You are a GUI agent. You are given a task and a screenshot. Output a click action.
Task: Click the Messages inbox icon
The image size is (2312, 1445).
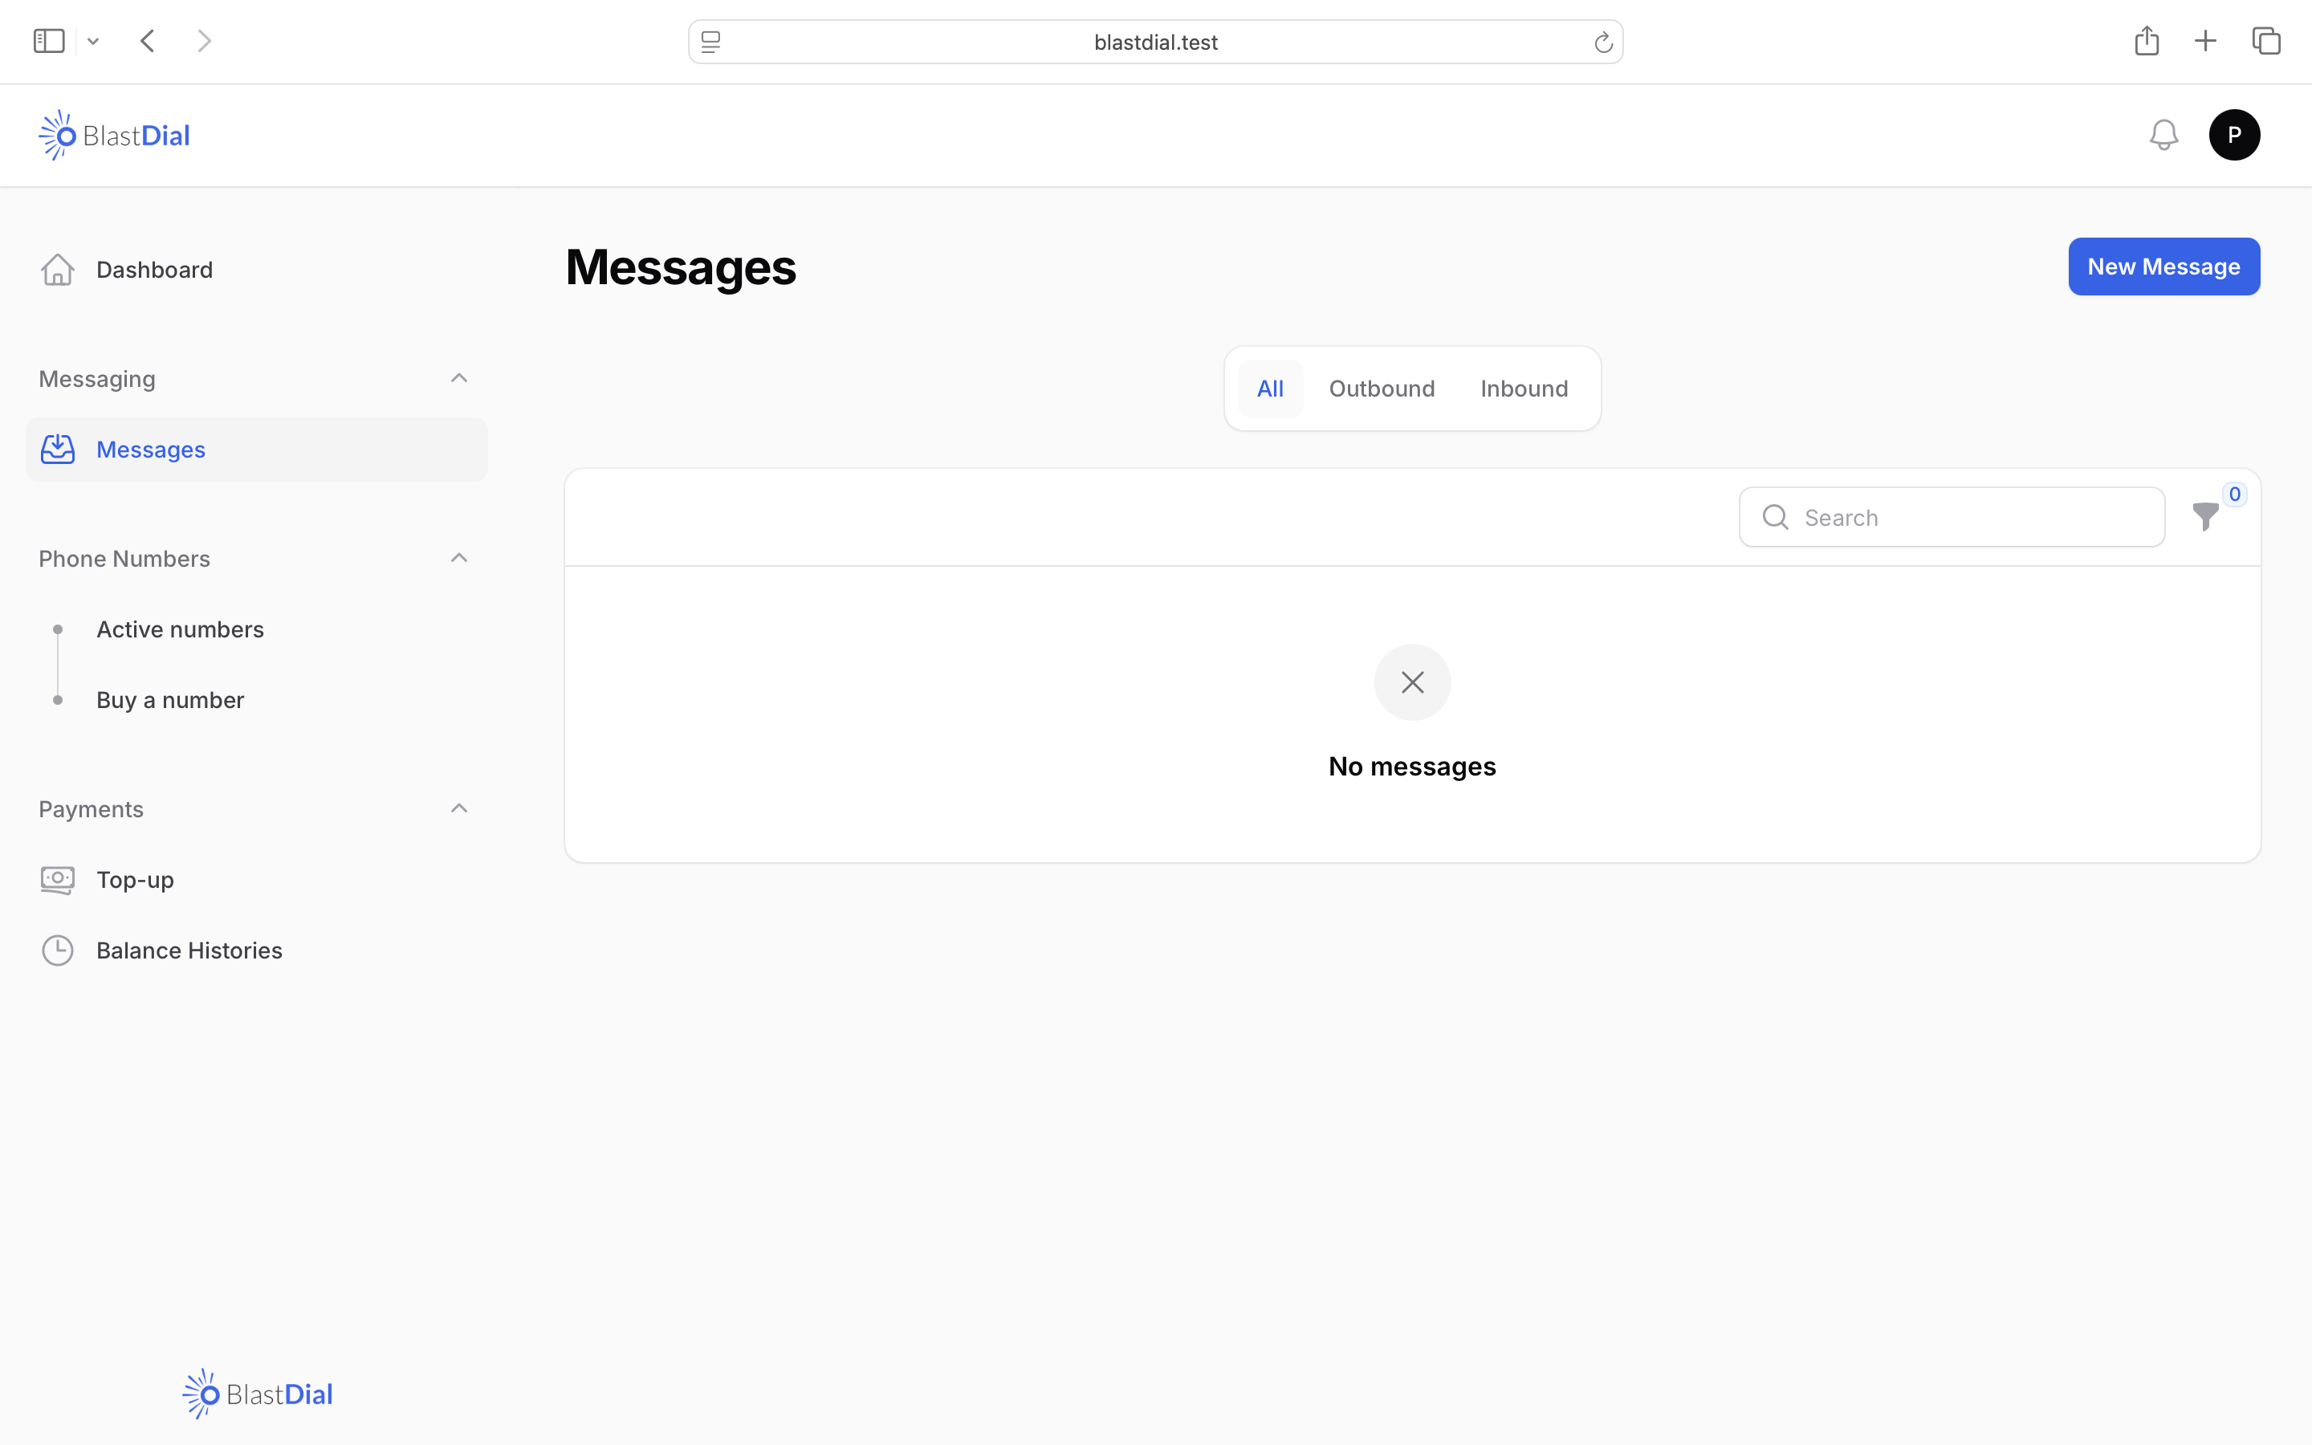pyautogui.click(x=57, y=450)
